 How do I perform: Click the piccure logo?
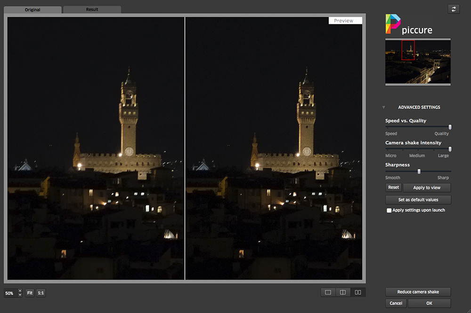408,24
